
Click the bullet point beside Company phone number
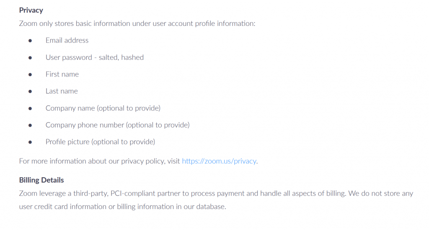[30, 125]
